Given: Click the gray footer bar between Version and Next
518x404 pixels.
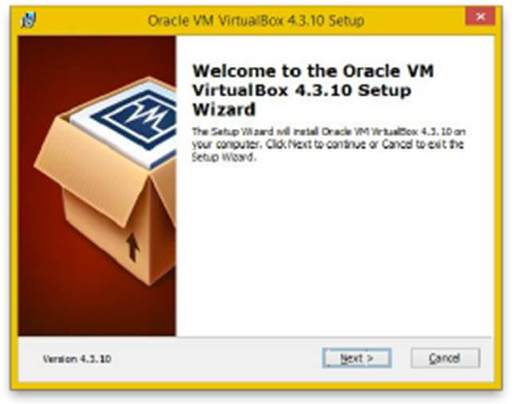Looking at the screenshot, I should (x=217, y=359).
